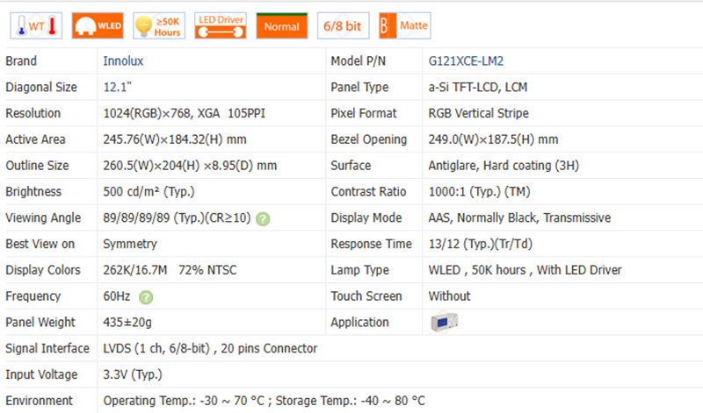Viewport: 703px width, 413px height.
Task: Select the 500 cd/m² (Typ.) brightness value
Action: point(149,191)
